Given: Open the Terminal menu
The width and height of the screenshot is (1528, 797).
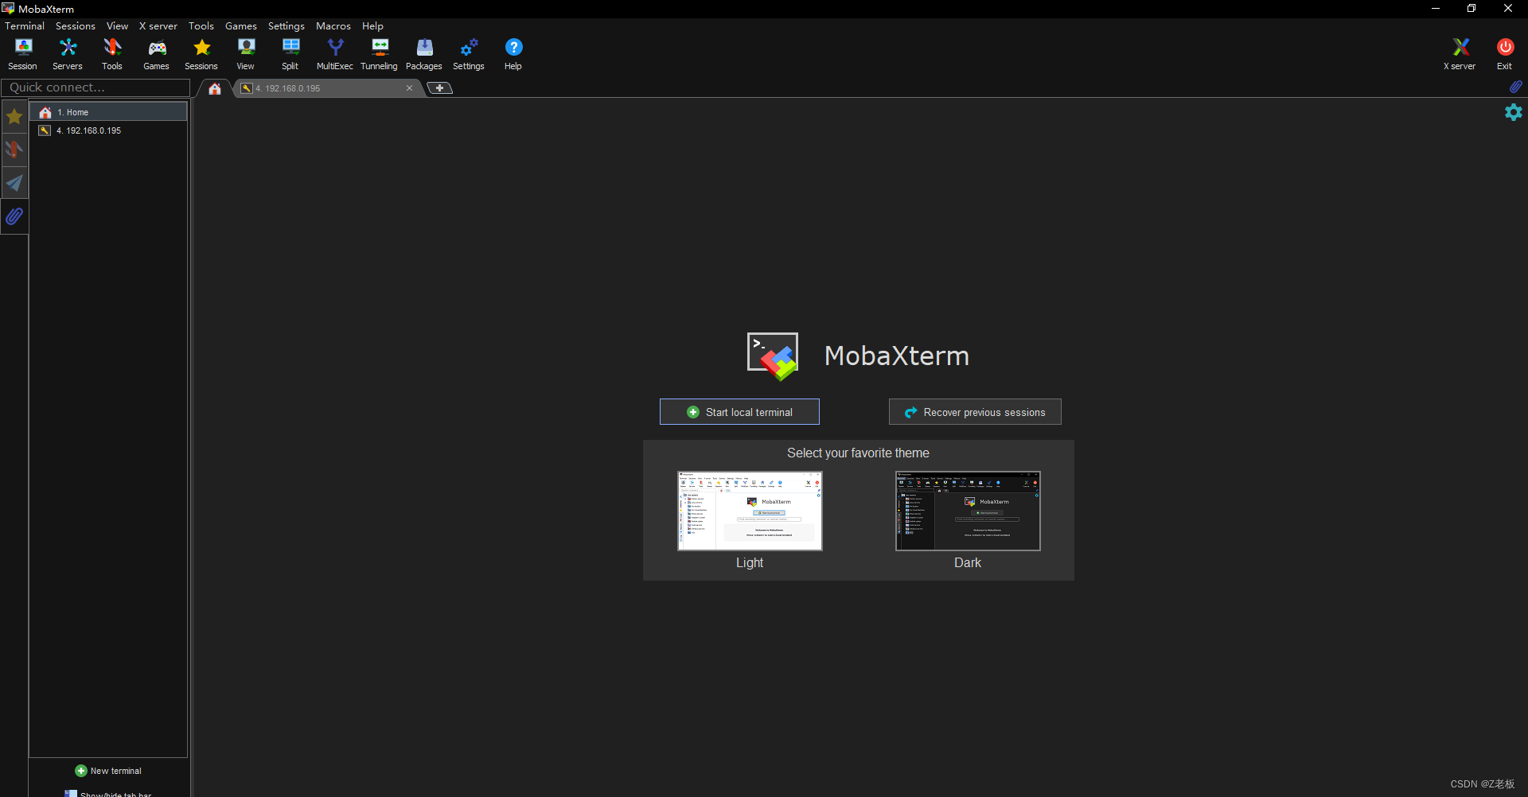Looking at the screenshot, I should point(25,26).
